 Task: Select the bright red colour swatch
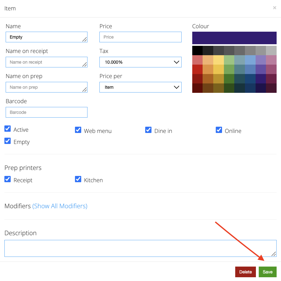click(x=197, y=69)
